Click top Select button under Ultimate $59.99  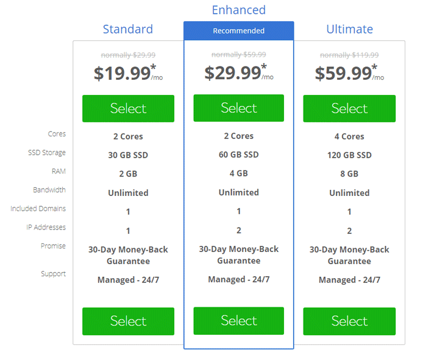349,108
